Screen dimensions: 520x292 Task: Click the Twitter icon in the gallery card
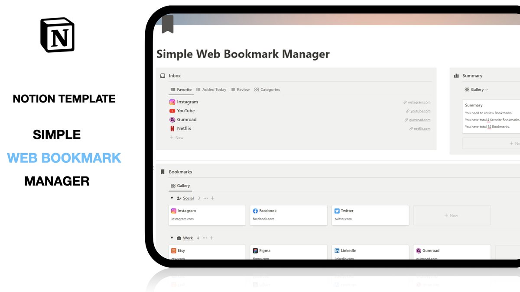pos(337,211)
